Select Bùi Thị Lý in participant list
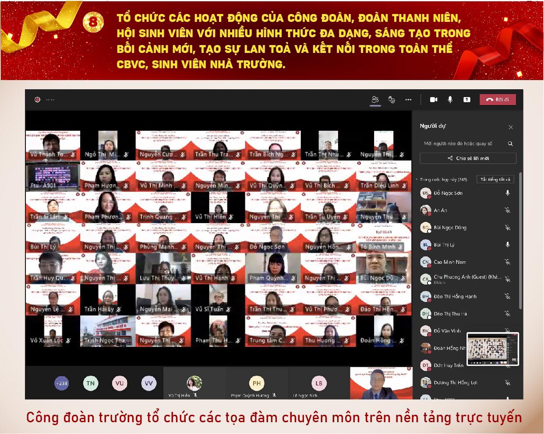The image size is (544, 434). [444, 245]
